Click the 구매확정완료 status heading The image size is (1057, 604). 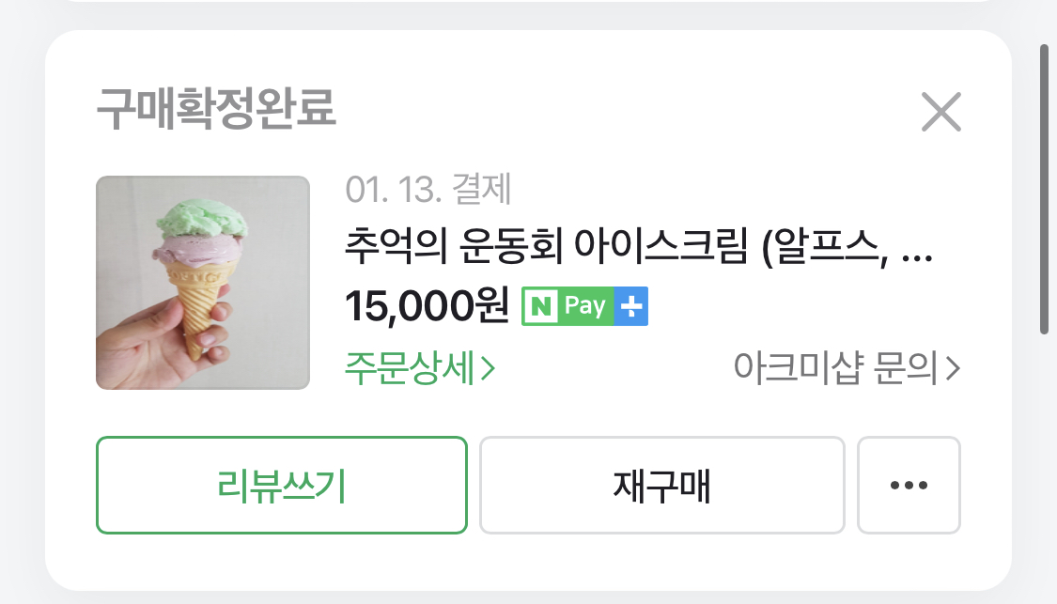pyautogui.click(x=216, y=111)
